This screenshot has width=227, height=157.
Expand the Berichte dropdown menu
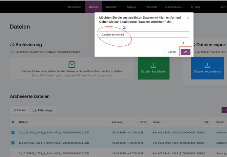pos(112,7)
